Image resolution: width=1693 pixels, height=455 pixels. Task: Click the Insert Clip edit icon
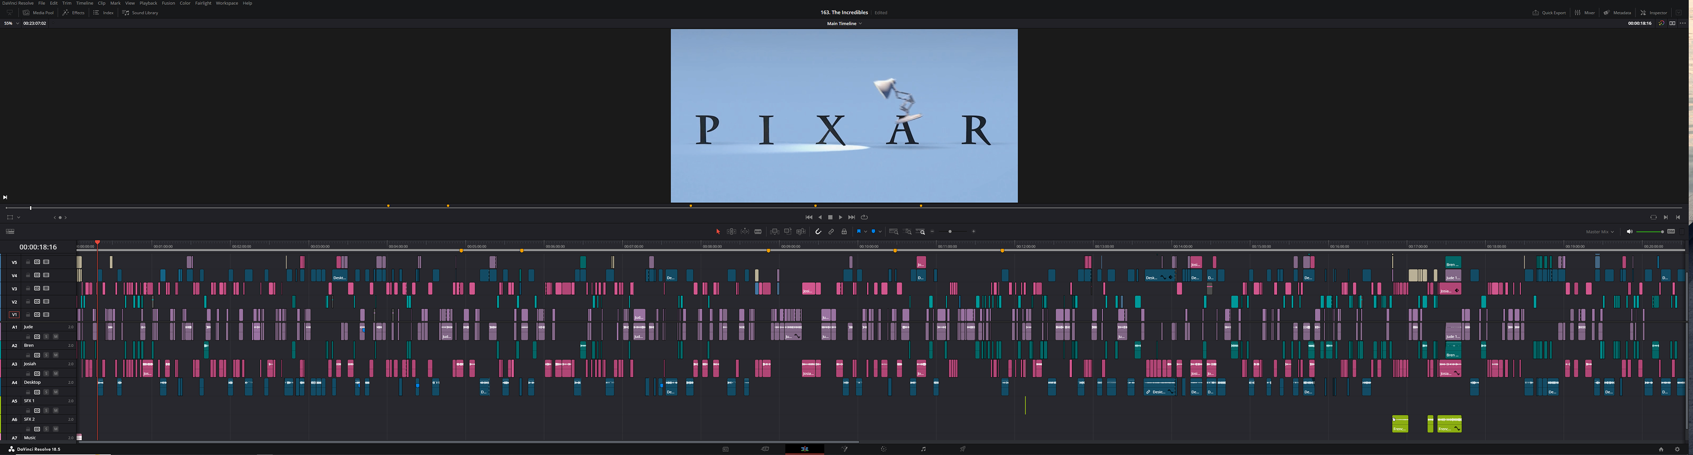click(x=774, y=231)
